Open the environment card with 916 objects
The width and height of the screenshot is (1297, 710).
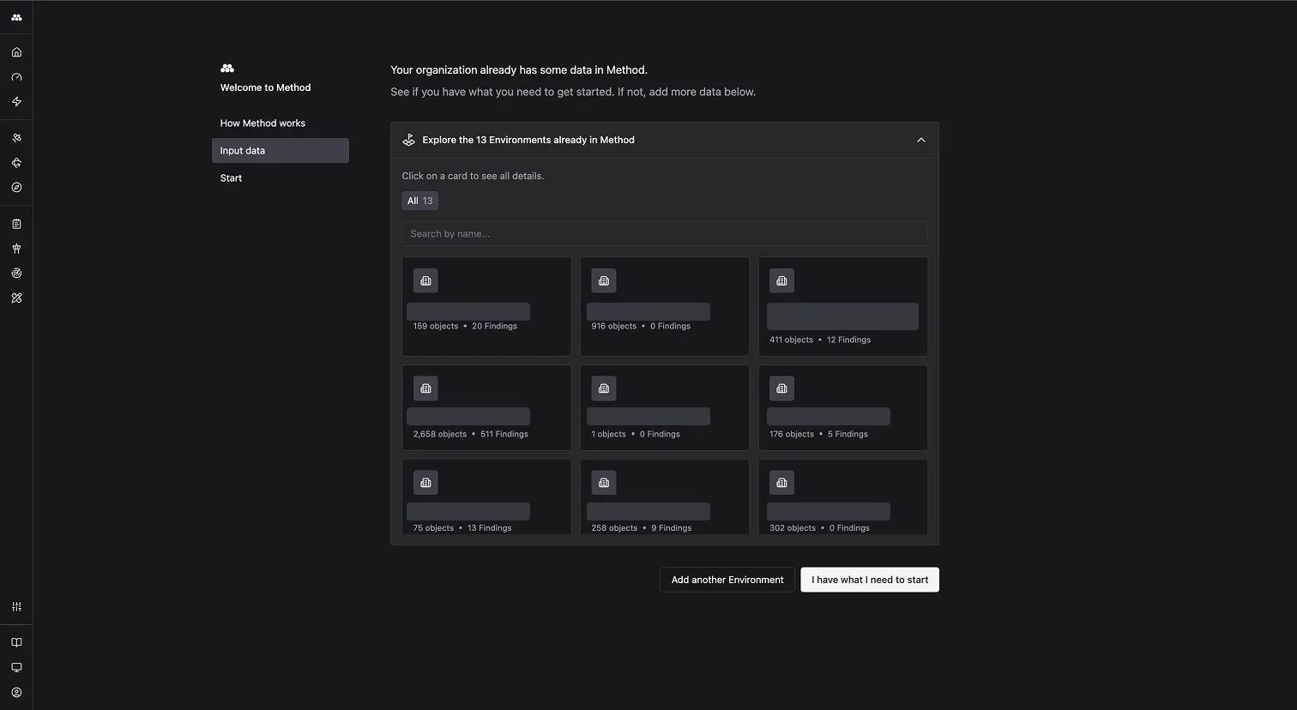pos(665,306)
